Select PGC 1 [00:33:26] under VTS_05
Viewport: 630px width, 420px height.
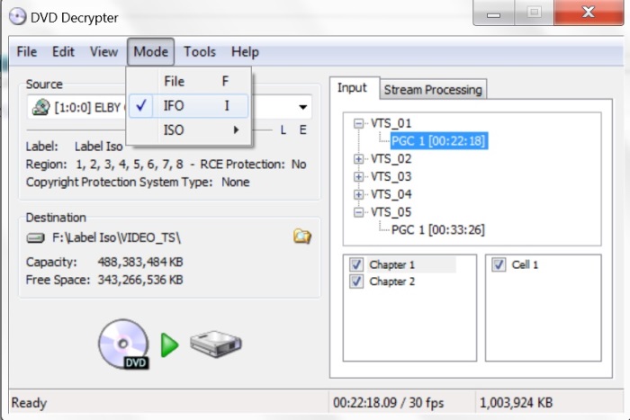[438, 229]
